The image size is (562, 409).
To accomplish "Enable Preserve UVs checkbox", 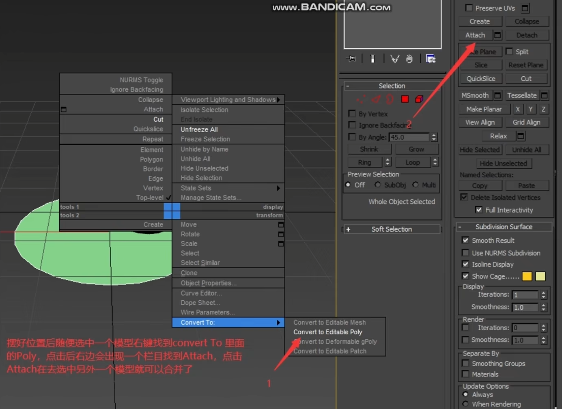I will coord(469,8).
